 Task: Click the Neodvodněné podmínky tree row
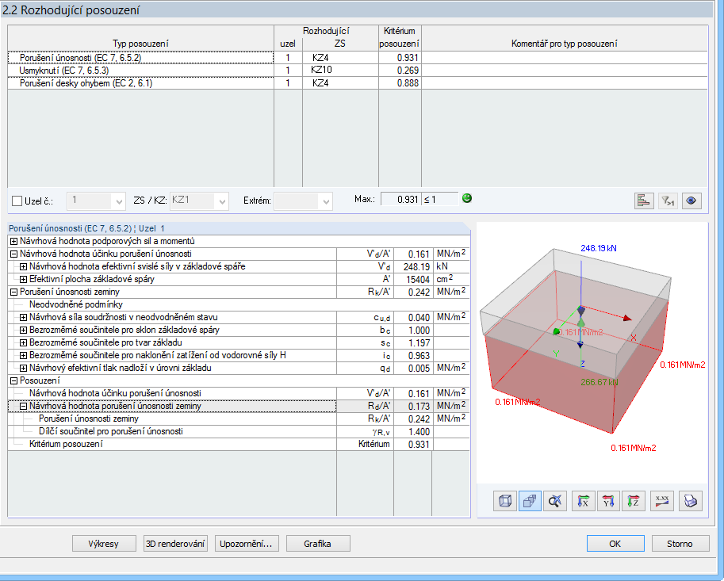pos(239,304)
